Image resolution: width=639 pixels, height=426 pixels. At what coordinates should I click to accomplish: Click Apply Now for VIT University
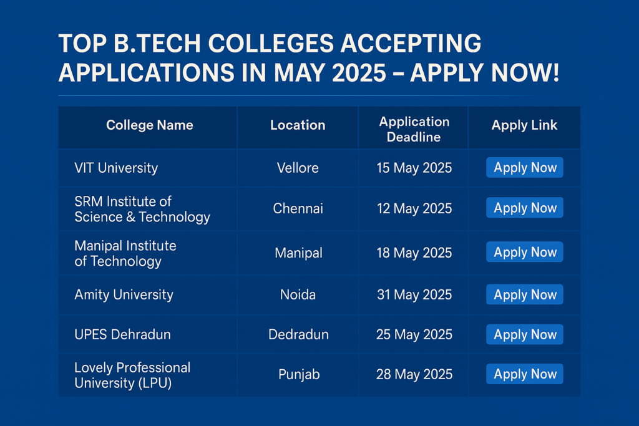coord(524,167)
